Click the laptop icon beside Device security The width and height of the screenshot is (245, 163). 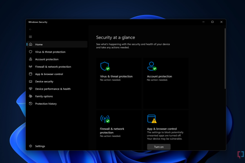click(31, 81)
